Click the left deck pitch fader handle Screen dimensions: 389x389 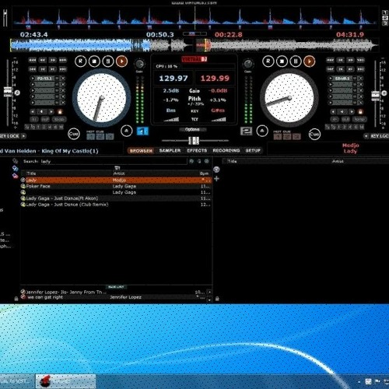[x=8, y=92]
